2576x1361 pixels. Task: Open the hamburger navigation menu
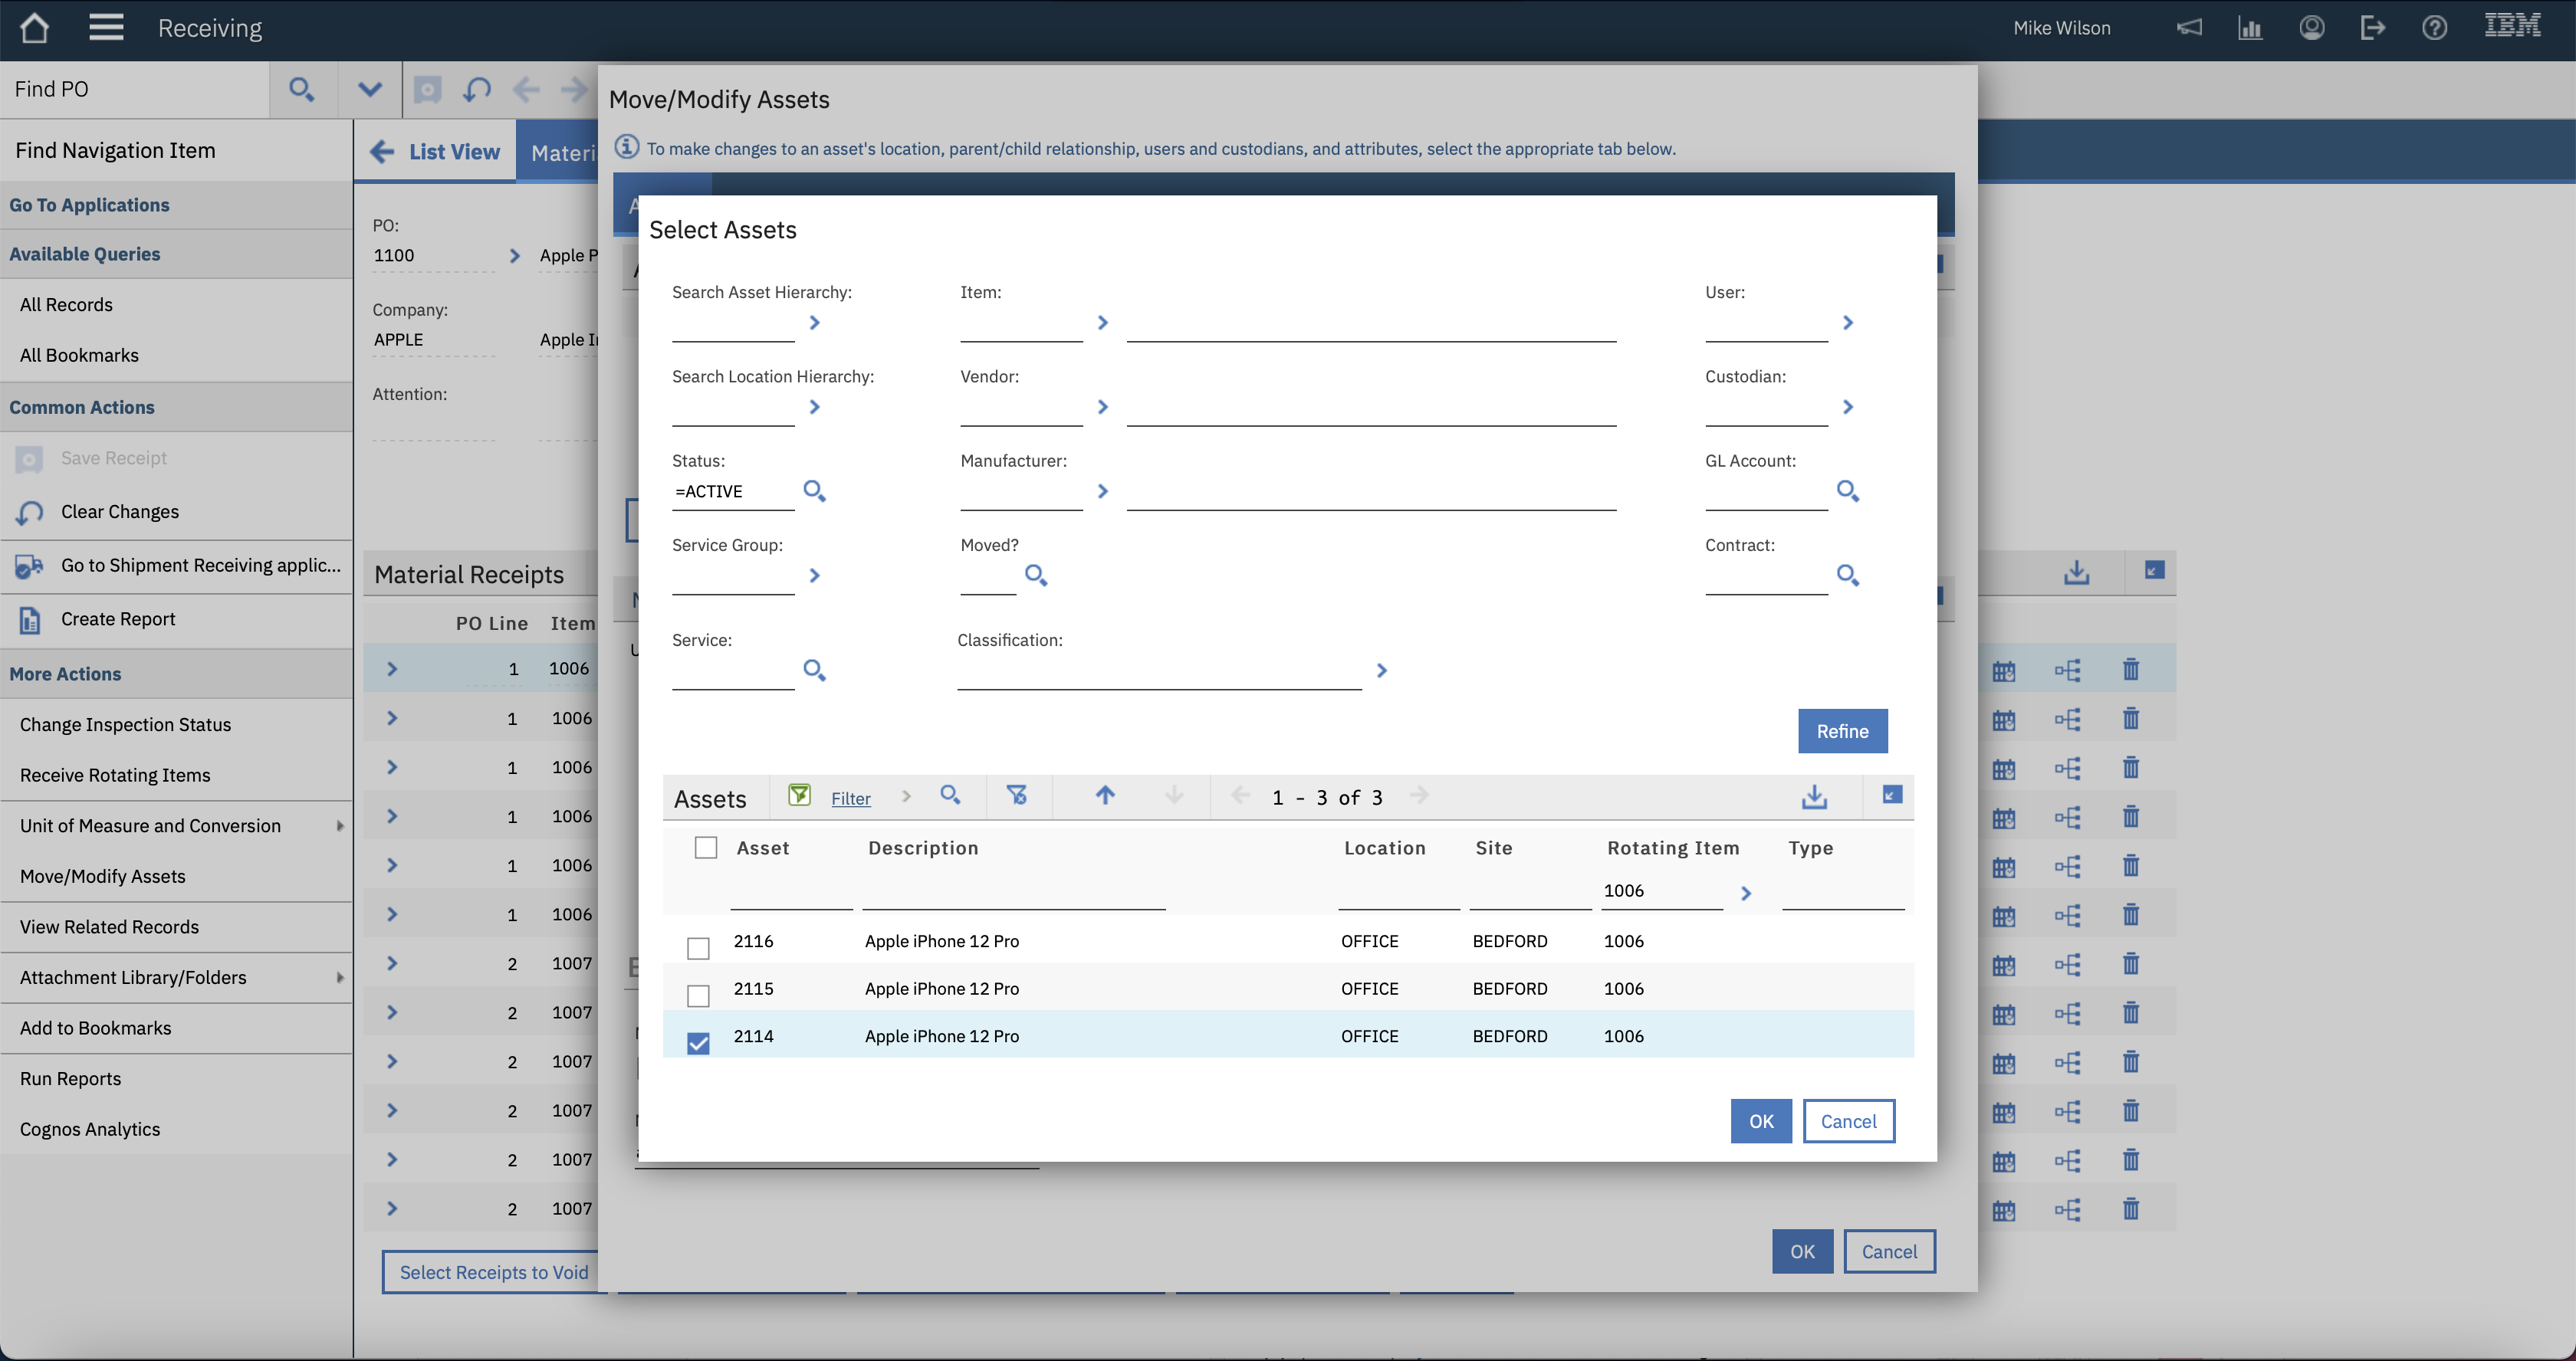pos(106,28)
